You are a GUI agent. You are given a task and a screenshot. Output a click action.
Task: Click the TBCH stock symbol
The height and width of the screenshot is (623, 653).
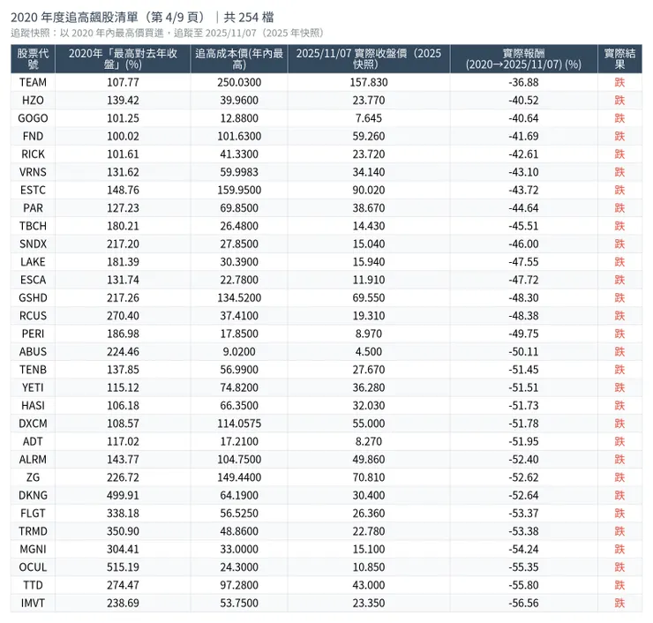33,226
